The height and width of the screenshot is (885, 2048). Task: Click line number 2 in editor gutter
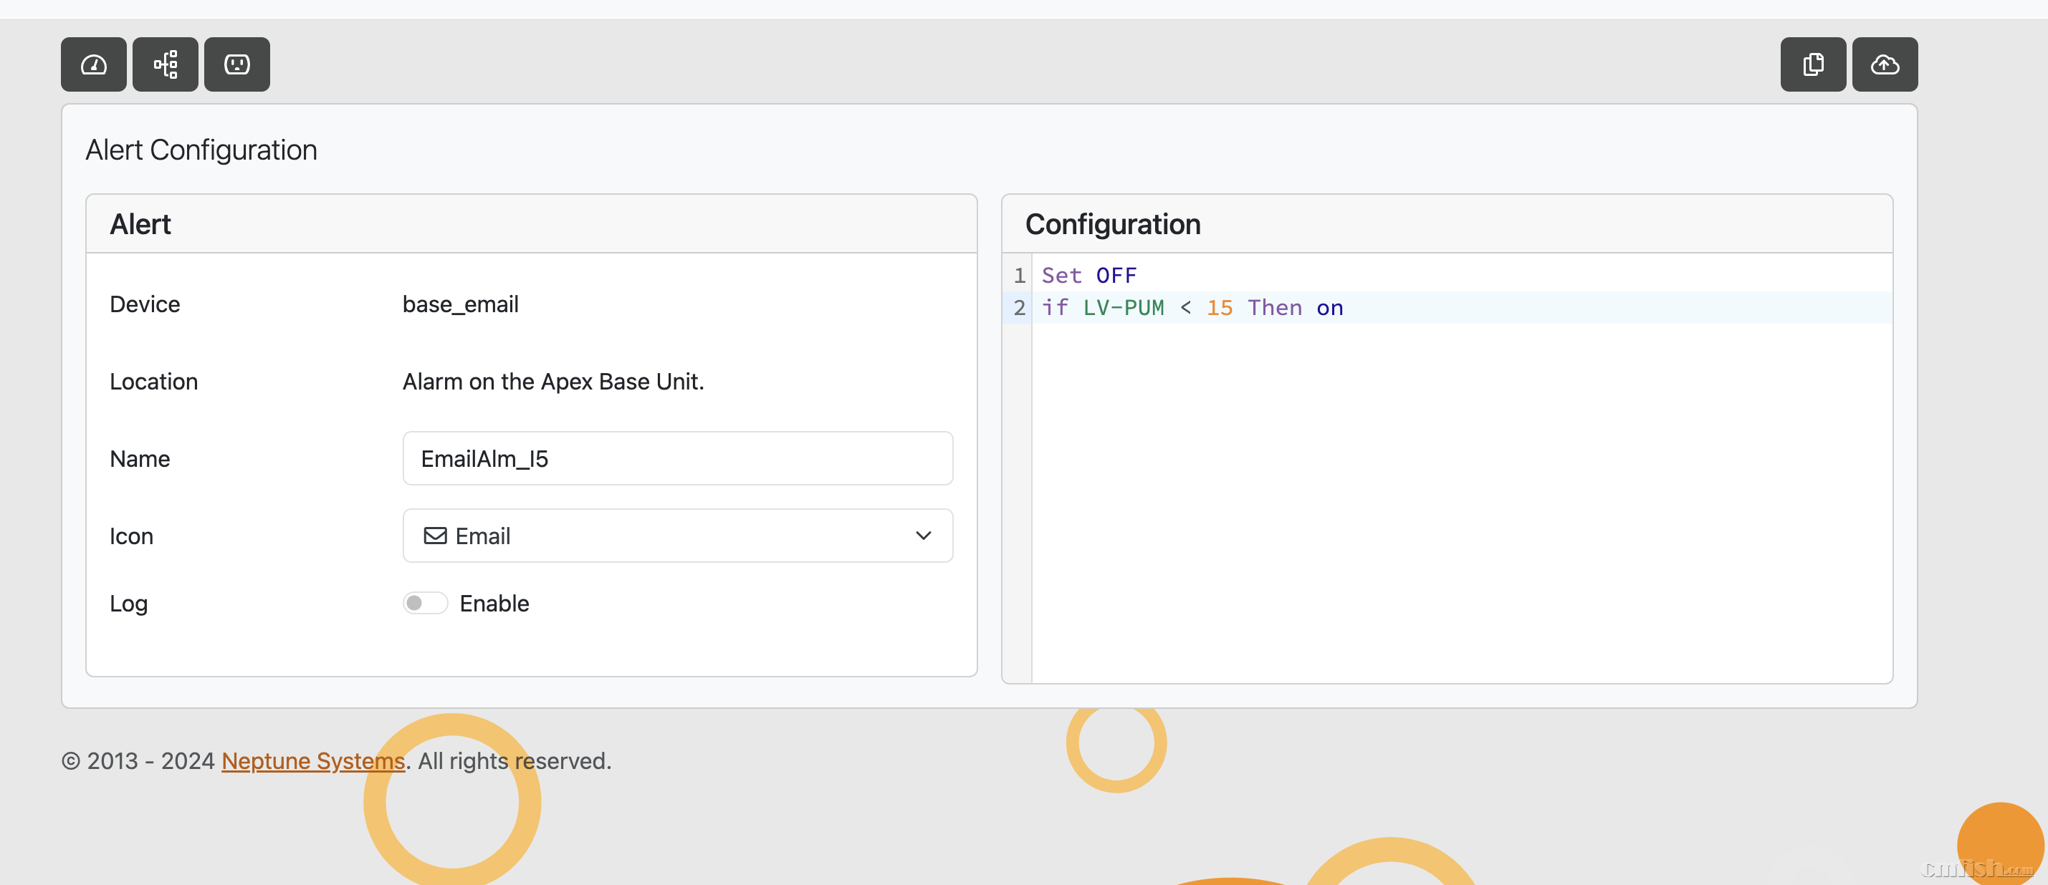point(1018,307)
